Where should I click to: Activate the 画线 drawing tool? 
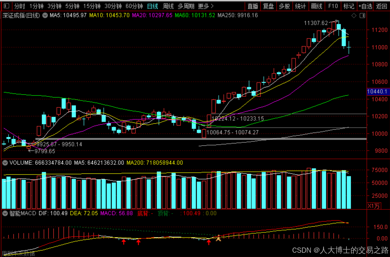coord(316,6)
